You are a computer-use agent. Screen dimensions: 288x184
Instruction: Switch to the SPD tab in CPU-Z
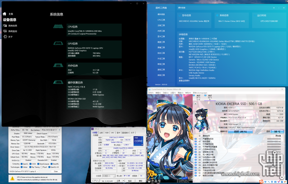[x=113, y=133]
